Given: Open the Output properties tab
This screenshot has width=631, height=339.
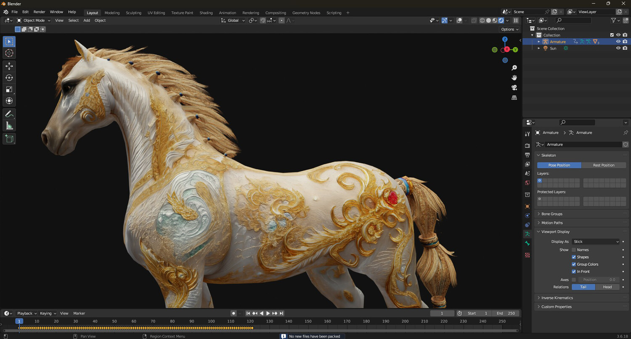Looking at the screenshot, I should [528, 155].
